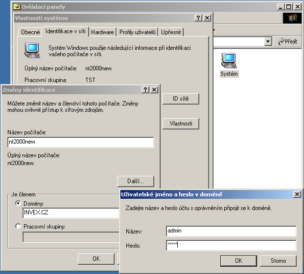Click the Domény text field containing INVEX.CZ
The image size is (304, 274).
71,213
